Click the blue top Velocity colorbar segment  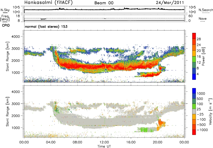(194, 91)
